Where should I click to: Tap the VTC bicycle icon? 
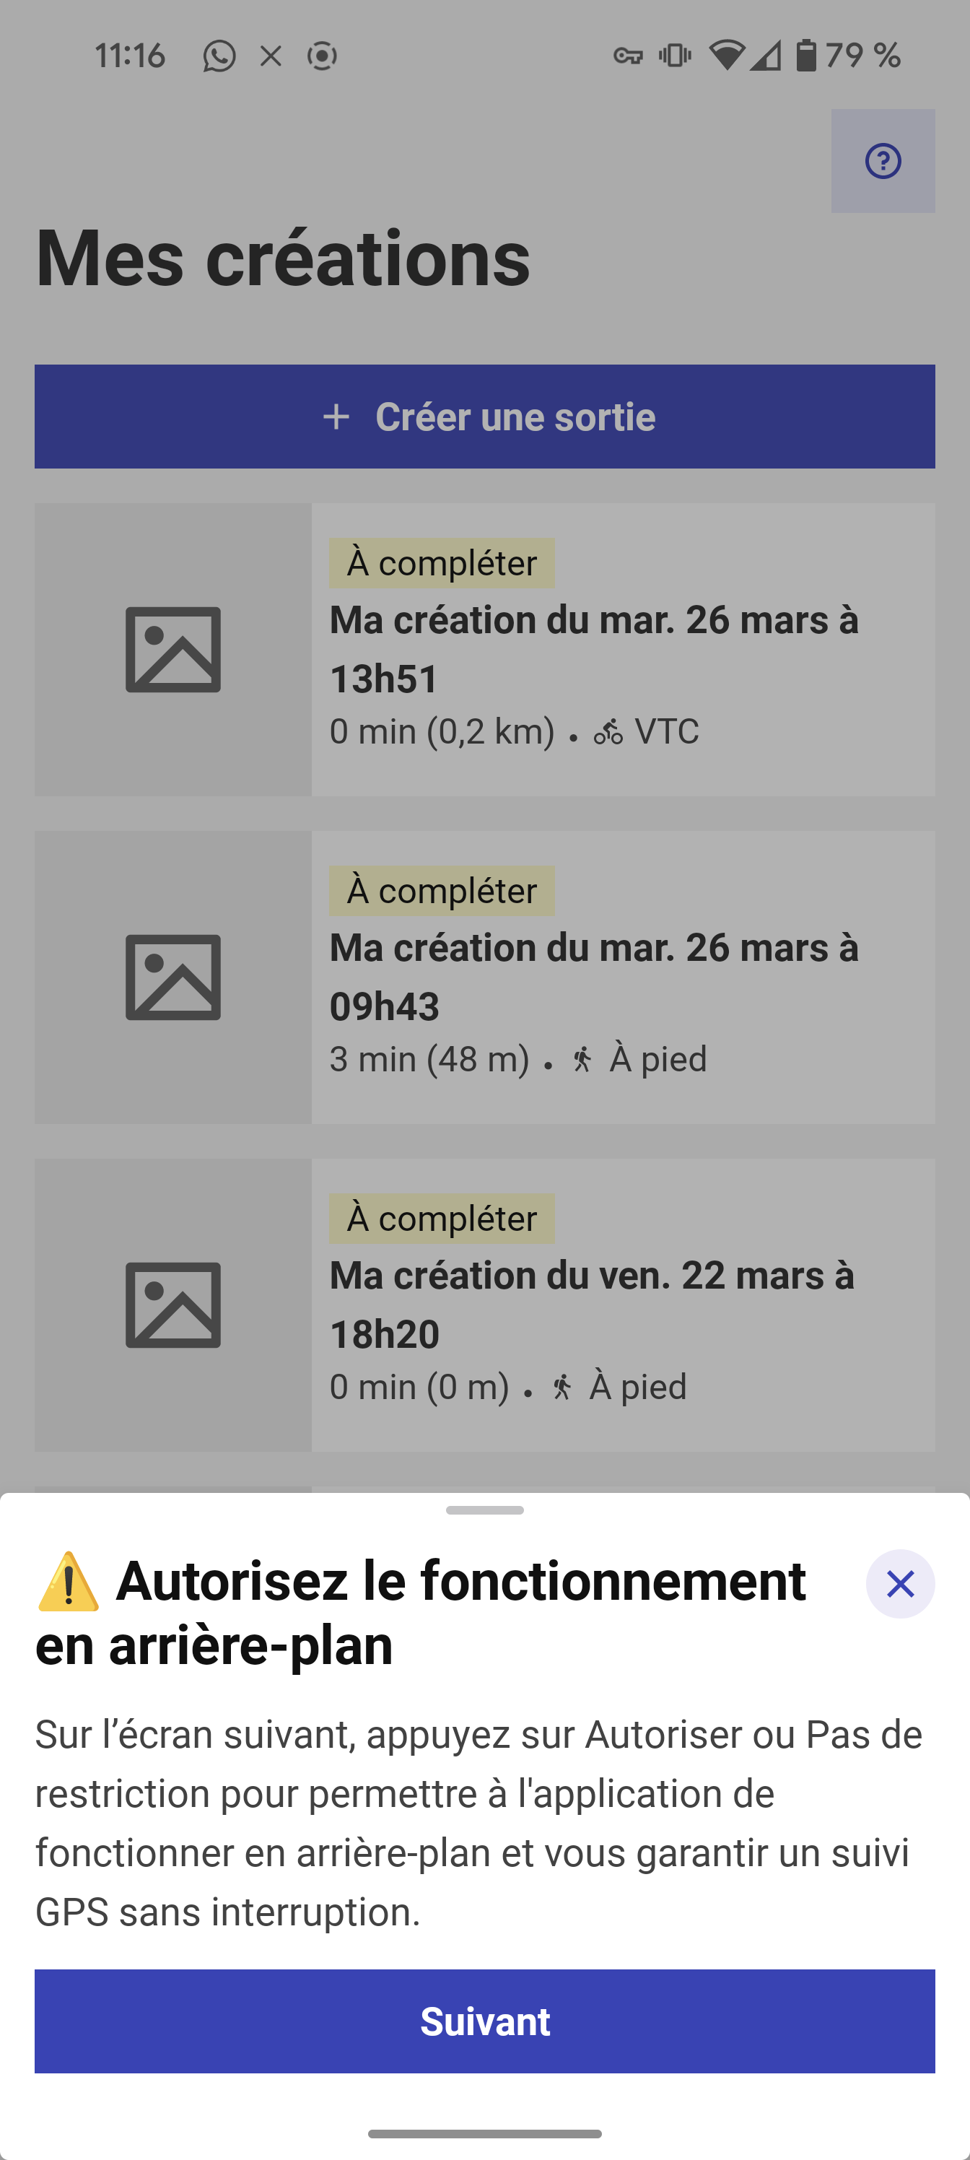click(608, 733)
